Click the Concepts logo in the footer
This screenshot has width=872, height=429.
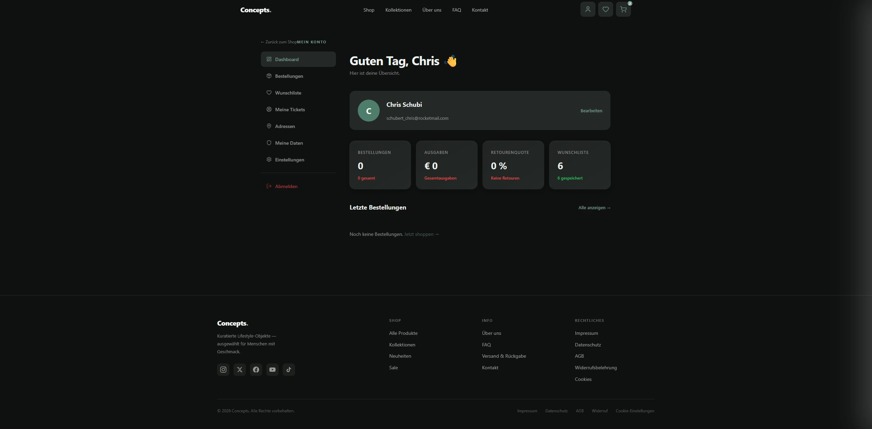233,324
